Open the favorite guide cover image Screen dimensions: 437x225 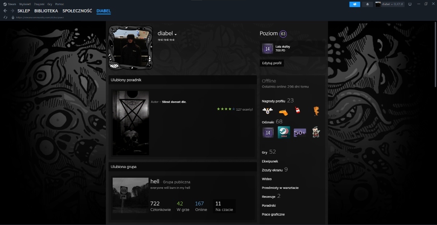(x=131, y=123)
